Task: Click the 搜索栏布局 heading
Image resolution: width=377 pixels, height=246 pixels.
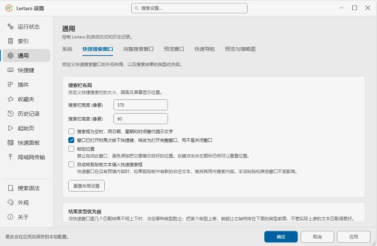Action: coord(80,85)
